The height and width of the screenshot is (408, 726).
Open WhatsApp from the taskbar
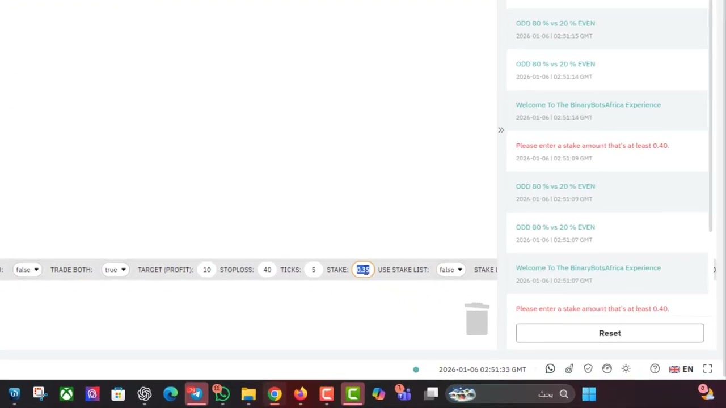pyautogui.click(x=222, y=393)
